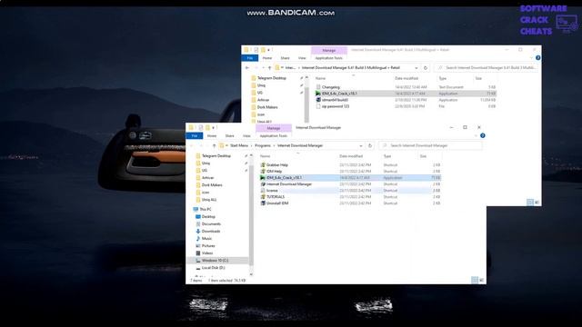Switch front window to large icons view
This screenshot has height=327, width=582.
tap(481, 280)
